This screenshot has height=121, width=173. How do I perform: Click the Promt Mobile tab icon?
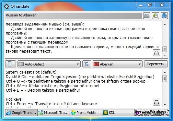(x=73, y=113)
